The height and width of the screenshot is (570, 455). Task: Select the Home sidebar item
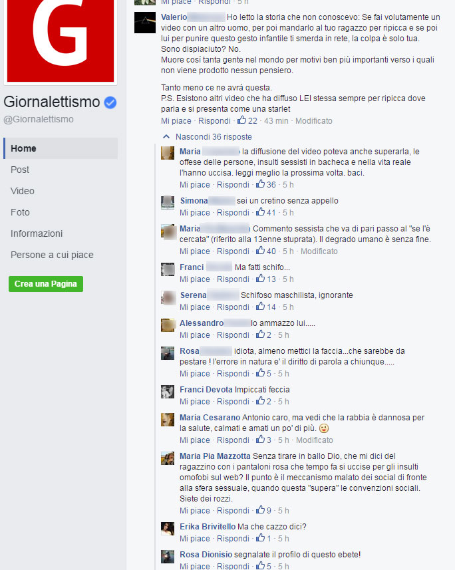tap(61, 148)
